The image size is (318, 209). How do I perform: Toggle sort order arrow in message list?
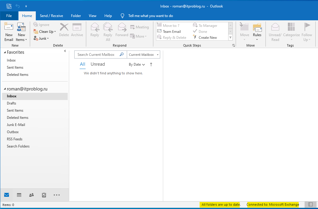pyautogui.click(x=151, y=64)
